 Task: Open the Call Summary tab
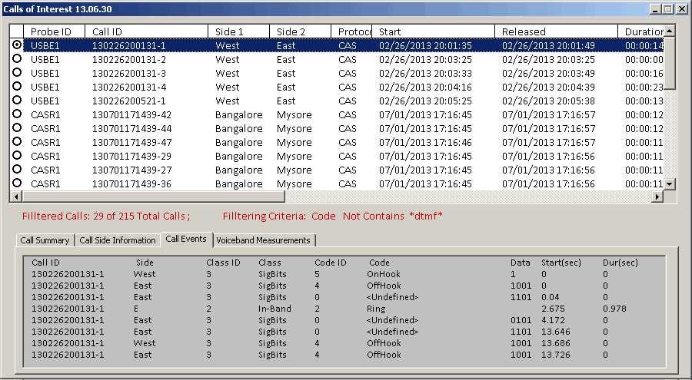tap(45, 240)
